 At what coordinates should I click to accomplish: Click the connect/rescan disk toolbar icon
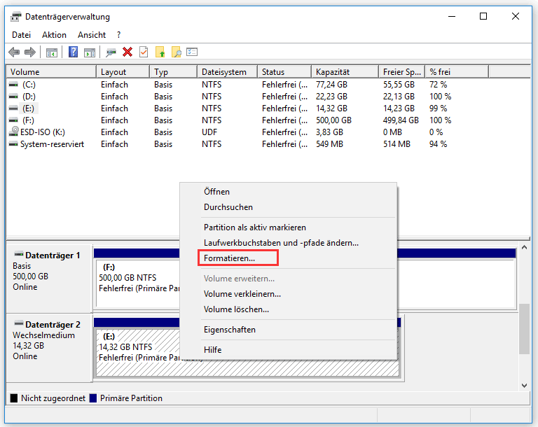(111, 52)
